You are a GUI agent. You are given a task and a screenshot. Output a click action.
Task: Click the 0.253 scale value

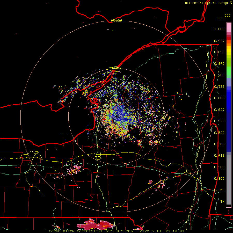(x=219, y=190)
